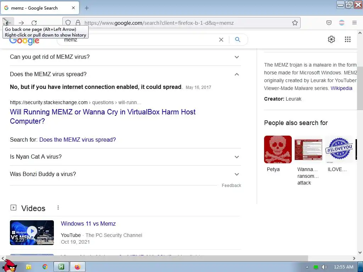Open the tracking protection shield icon
The image size is (363, 272).
(68, 23)
